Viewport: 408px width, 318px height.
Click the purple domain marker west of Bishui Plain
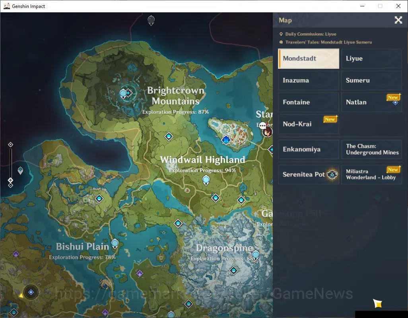tap(16, 254)
